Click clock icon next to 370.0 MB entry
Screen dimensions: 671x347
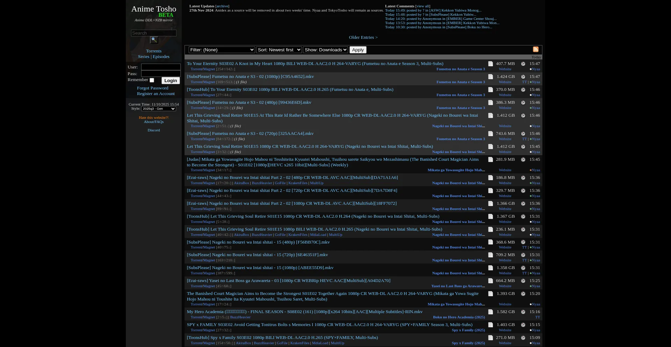tap(523, 90)
